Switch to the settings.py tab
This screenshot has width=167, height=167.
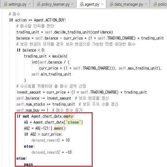click(17, 4)
